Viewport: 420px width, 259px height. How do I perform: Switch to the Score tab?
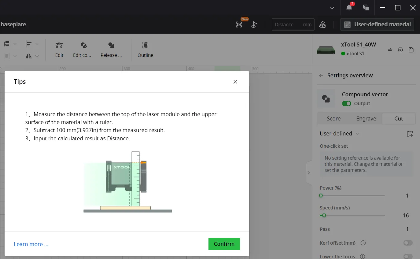(x=333, y=119)
